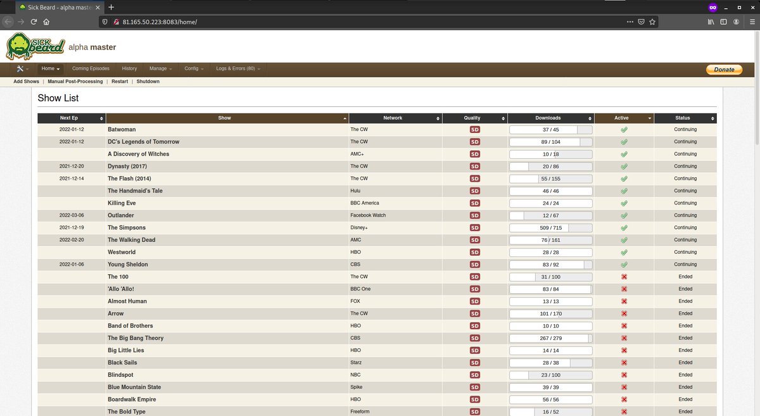
Task: Open the Coming Episodes page
Action: [x=91, y=68]
